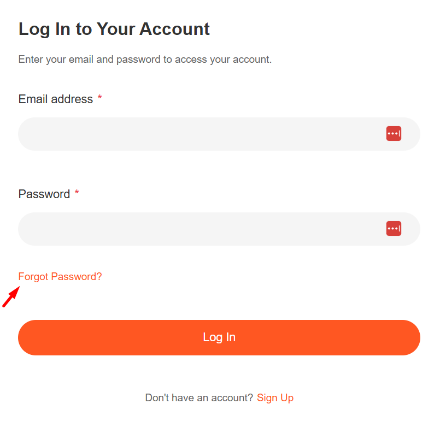Click the red asterisk beside Email address

pyautogui.click(x=100, y=99)
